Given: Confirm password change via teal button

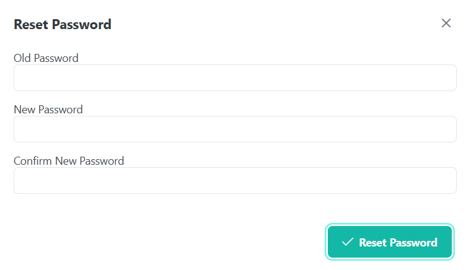Looking at the screenshot, I should (x=390, y=242).
